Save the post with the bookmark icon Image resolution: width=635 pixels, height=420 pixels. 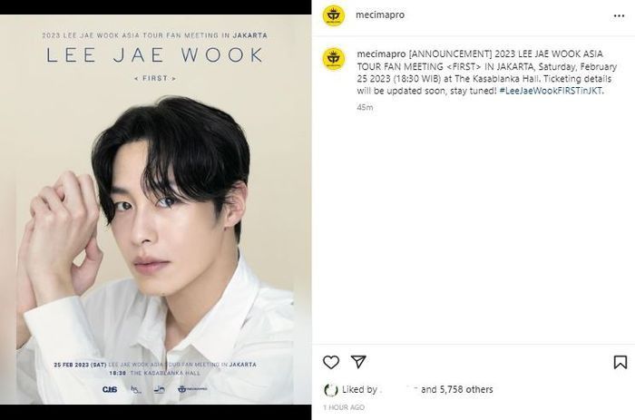pyautogui.click(x=620, y=362)
